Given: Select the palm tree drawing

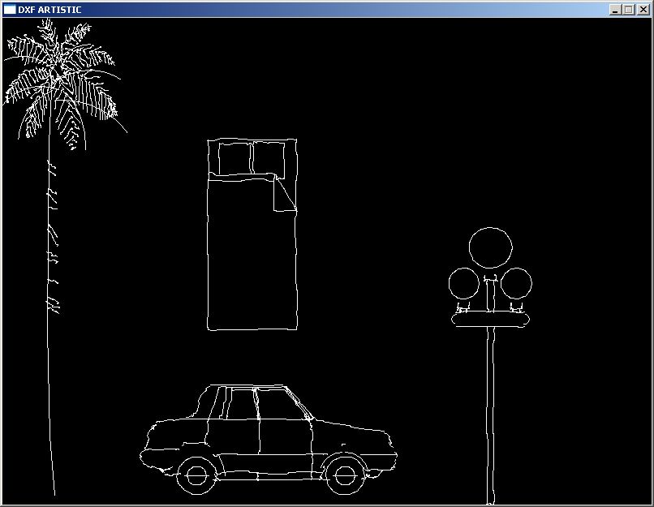Looking at the screenshot, I should (x=65, y=258).
